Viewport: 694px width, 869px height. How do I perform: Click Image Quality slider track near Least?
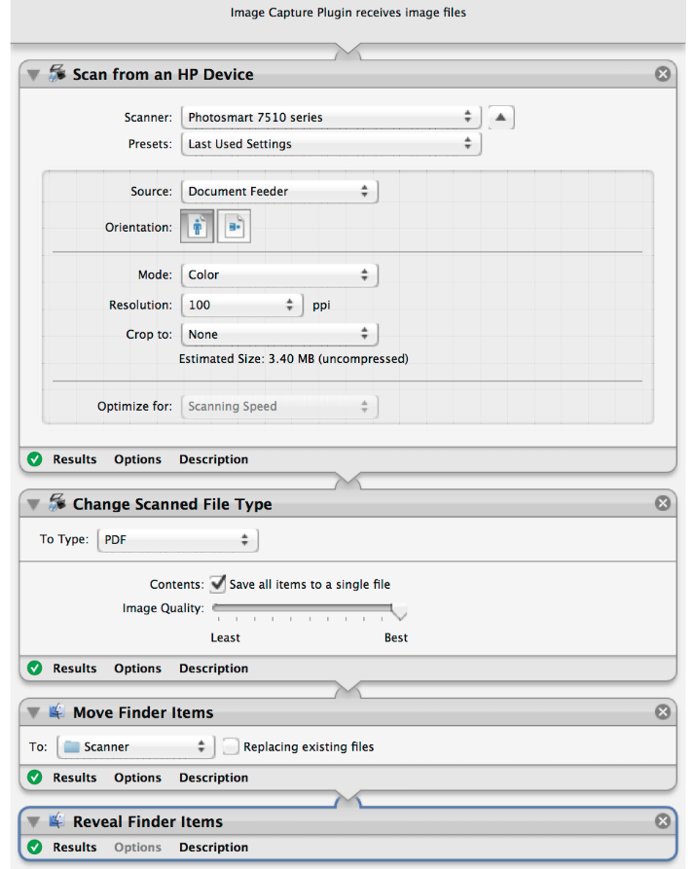220,608
